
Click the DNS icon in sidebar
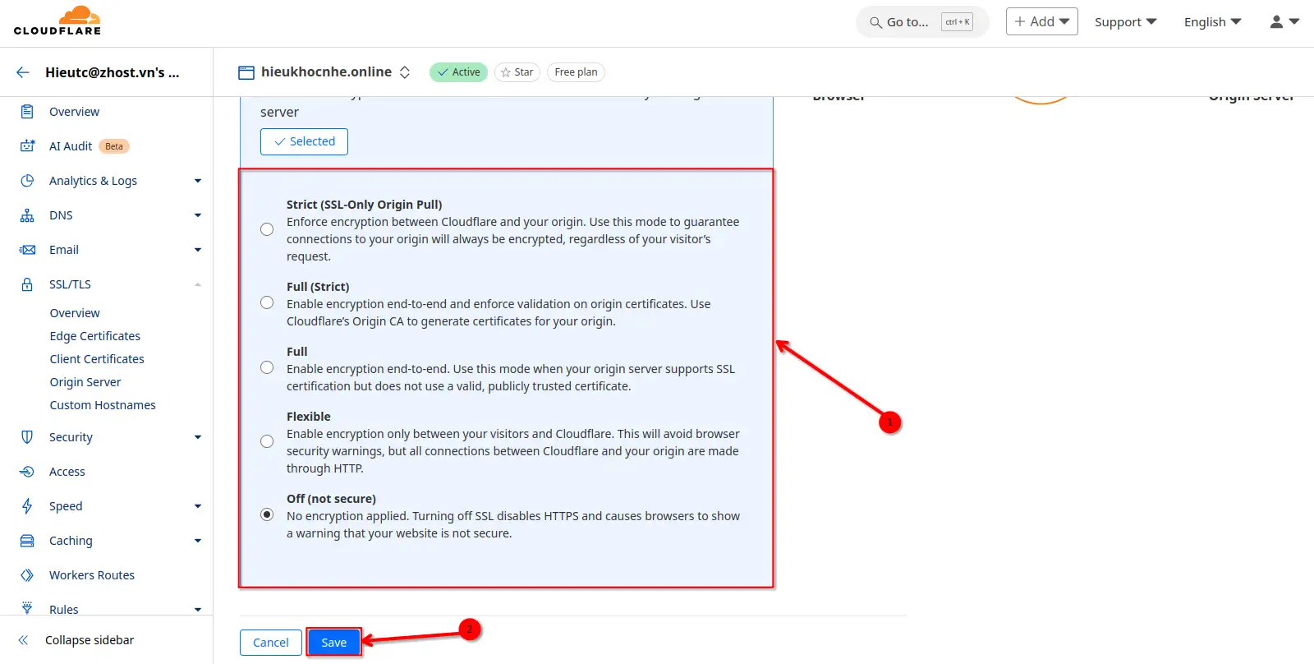[x=27, y=215]
